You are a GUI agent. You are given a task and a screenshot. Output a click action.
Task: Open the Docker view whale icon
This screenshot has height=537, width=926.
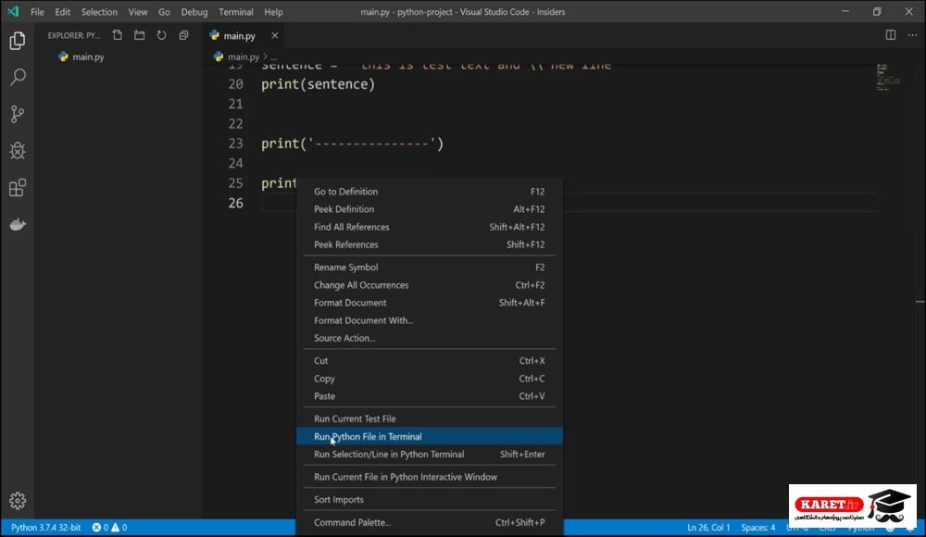pos(18,224)
